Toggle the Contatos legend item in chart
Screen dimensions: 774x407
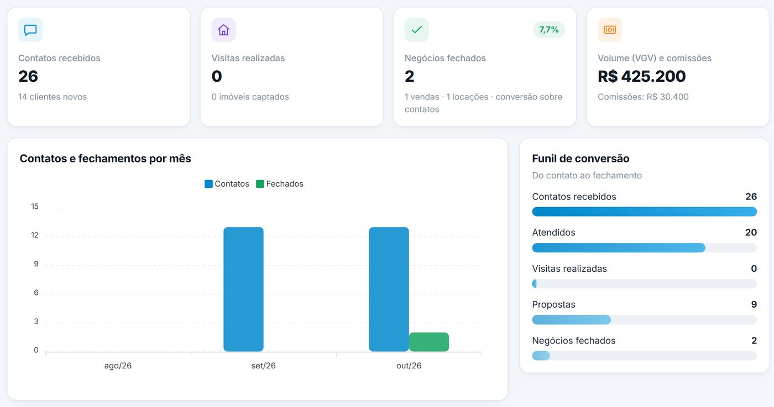[227, 184]
